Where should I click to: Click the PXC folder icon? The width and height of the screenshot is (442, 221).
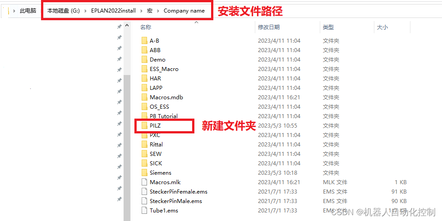click(144, 135)
